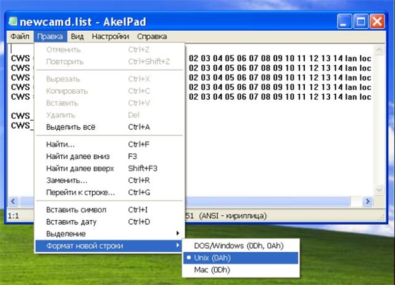Open the Настройки menu
395x285 pixels.
(110, 37)
